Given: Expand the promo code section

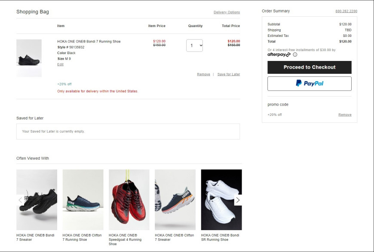Looking at the screenshot, I should [278, 104].
